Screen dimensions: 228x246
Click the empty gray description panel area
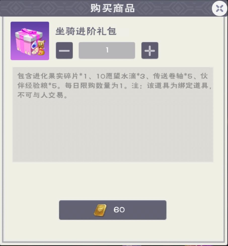click(x=112, y=130)
